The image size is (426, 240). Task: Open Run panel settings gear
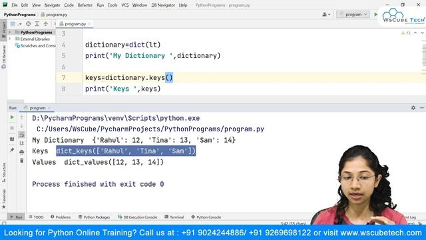pos(413,108)
